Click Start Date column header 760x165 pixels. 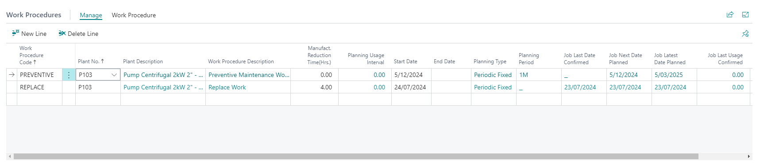405,61
